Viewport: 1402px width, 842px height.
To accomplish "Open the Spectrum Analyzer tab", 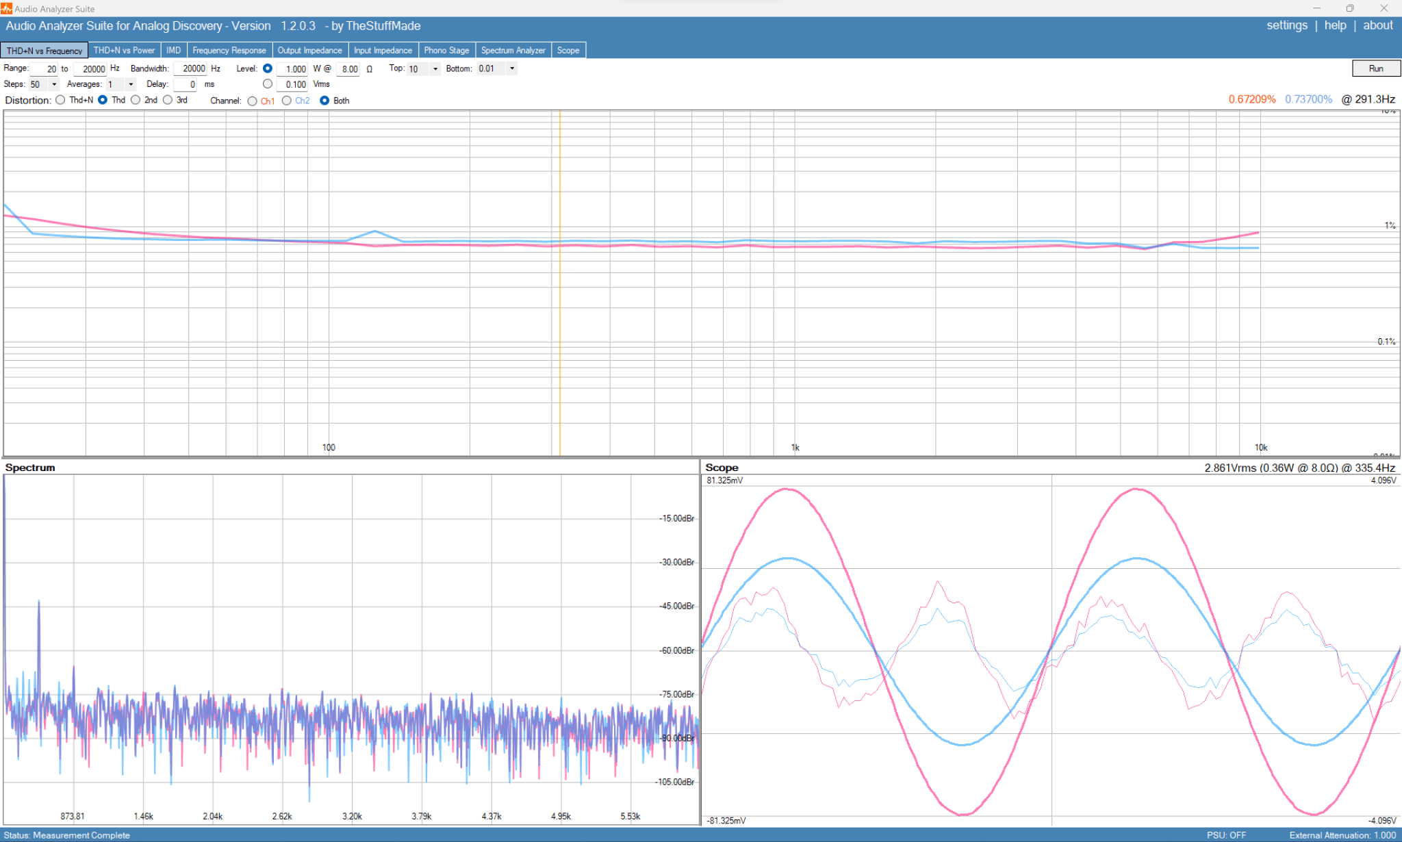I will [x=513, y=51].
